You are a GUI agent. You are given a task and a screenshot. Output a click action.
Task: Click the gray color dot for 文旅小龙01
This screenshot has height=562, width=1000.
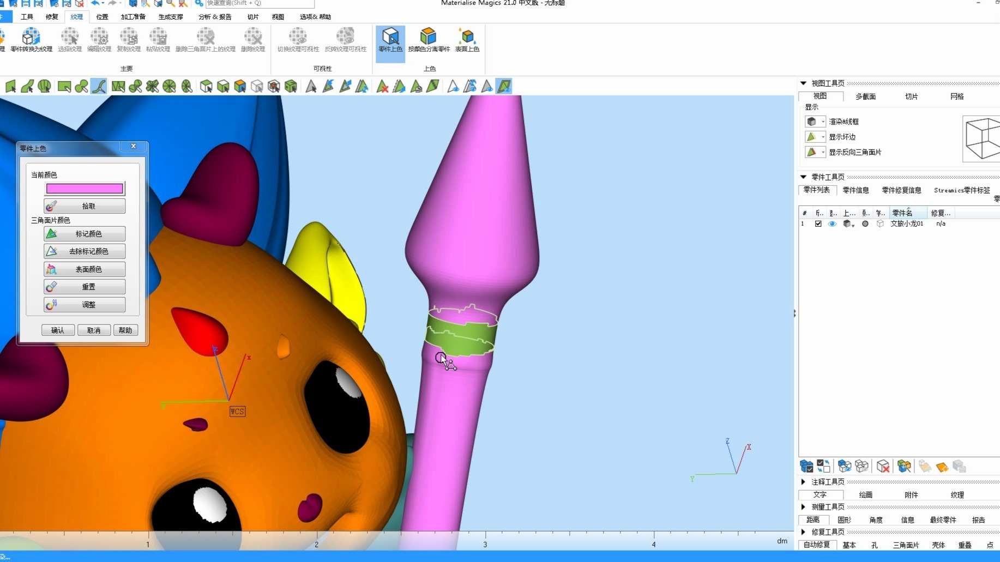point(865,223)
